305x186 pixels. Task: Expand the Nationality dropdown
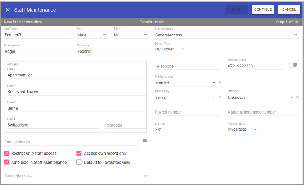[x=214, y=97]
